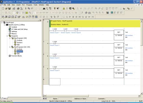Click the clock-shaped icon in second toolbar
Viewport: 143px width, 103px height.
86,13
